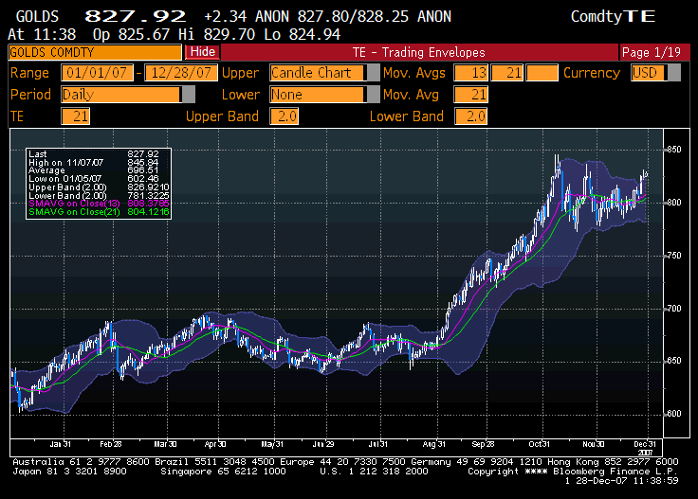
Task: Edit the range start date 01/01/07
Action: (x=98, y=73)
